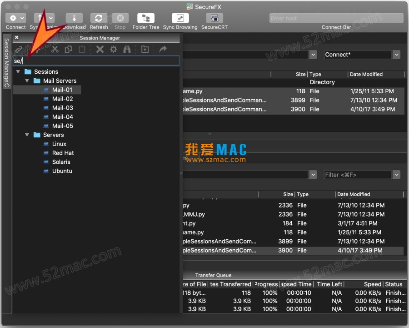Select the Mail-04 session
The width and height of the screenshot is (409, 328).
point(63,117)
